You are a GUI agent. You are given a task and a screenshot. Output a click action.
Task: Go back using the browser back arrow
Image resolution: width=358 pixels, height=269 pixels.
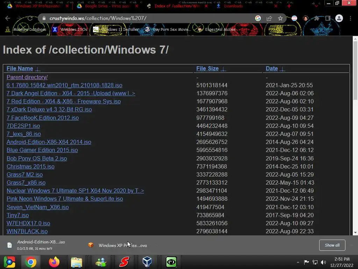8,18
